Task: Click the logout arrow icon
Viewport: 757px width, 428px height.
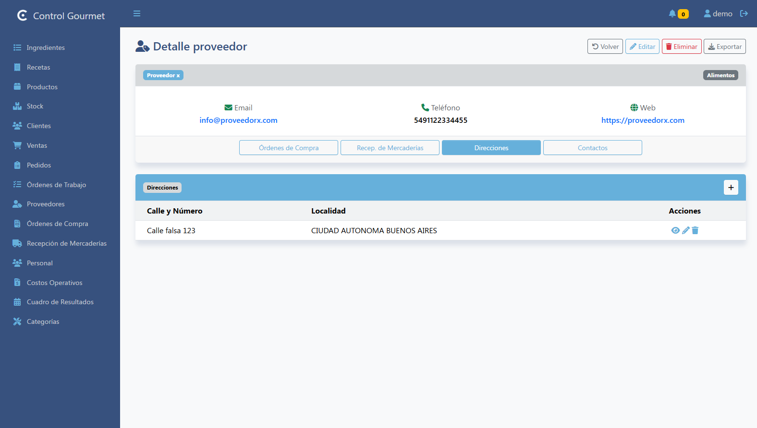Action: point(744,13)
